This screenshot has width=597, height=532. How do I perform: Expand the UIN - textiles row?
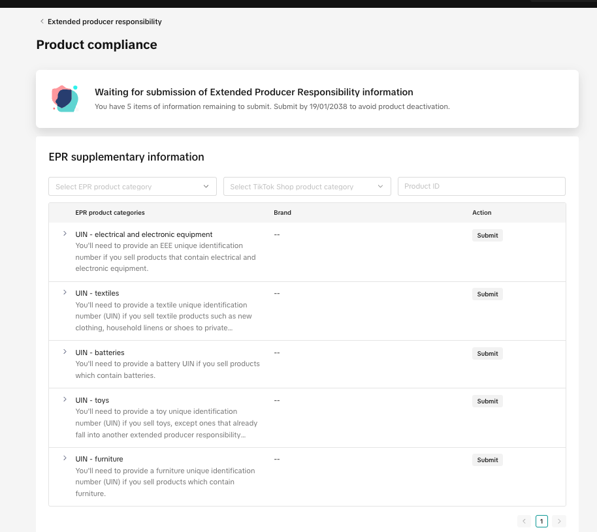[64, 292]
